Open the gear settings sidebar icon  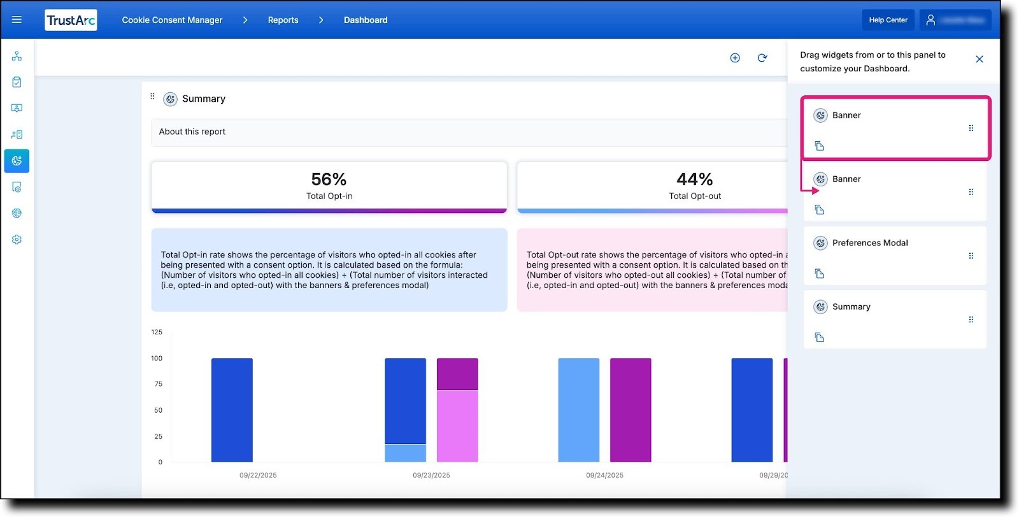(17, 240)
